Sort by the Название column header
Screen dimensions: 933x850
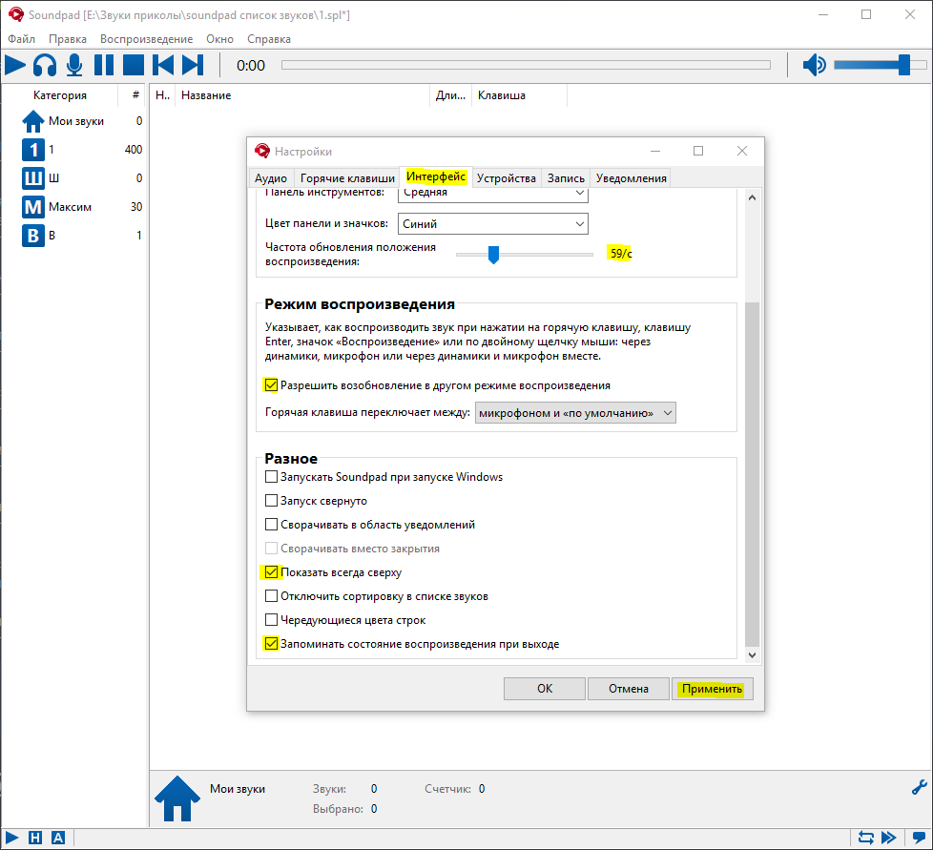click(x=302, y=95)
